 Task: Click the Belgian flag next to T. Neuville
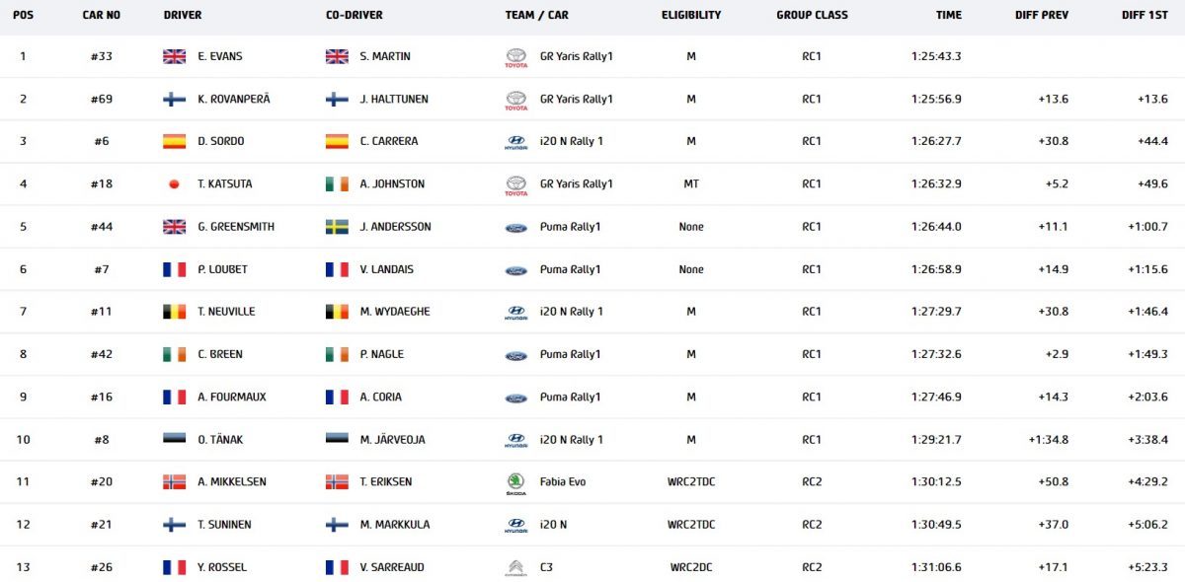point(174,312)
